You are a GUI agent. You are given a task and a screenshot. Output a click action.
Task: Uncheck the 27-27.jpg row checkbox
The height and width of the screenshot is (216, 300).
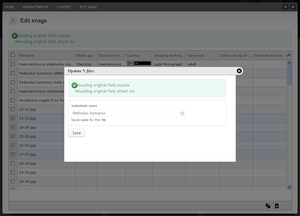(13, 154)
